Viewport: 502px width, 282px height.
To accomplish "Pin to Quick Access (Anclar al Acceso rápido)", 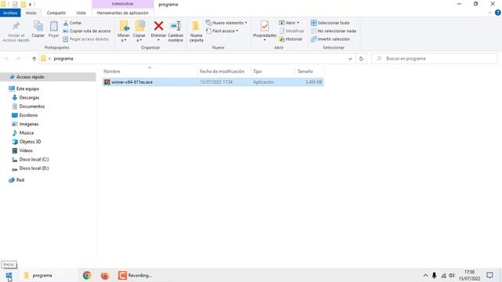I will [x=16, y=31].
